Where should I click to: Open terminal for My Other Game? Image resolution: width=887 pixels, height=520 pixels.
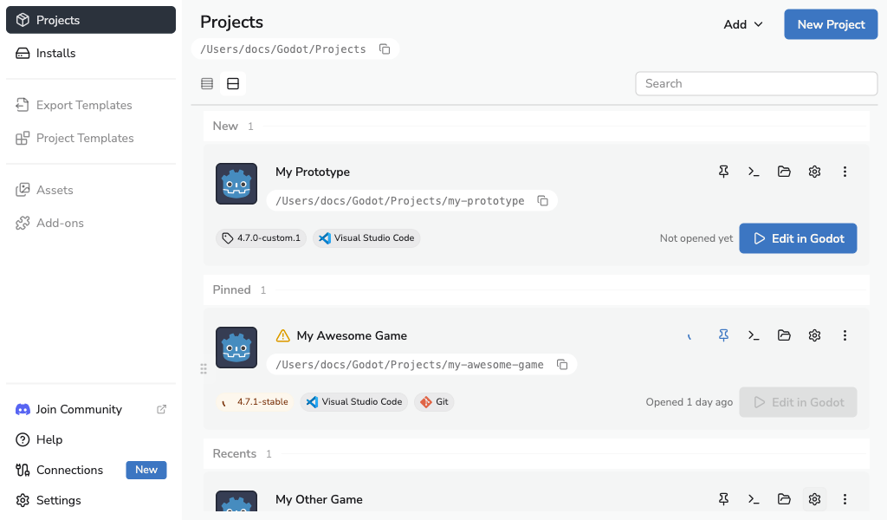[754, 499]
